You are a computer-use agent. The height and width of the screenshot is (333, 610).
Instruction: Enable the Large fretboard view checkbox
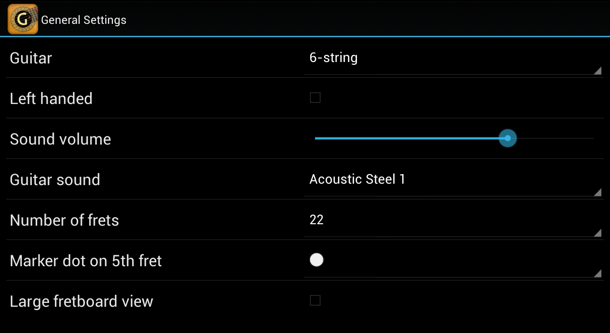click(x=315, y=300)
